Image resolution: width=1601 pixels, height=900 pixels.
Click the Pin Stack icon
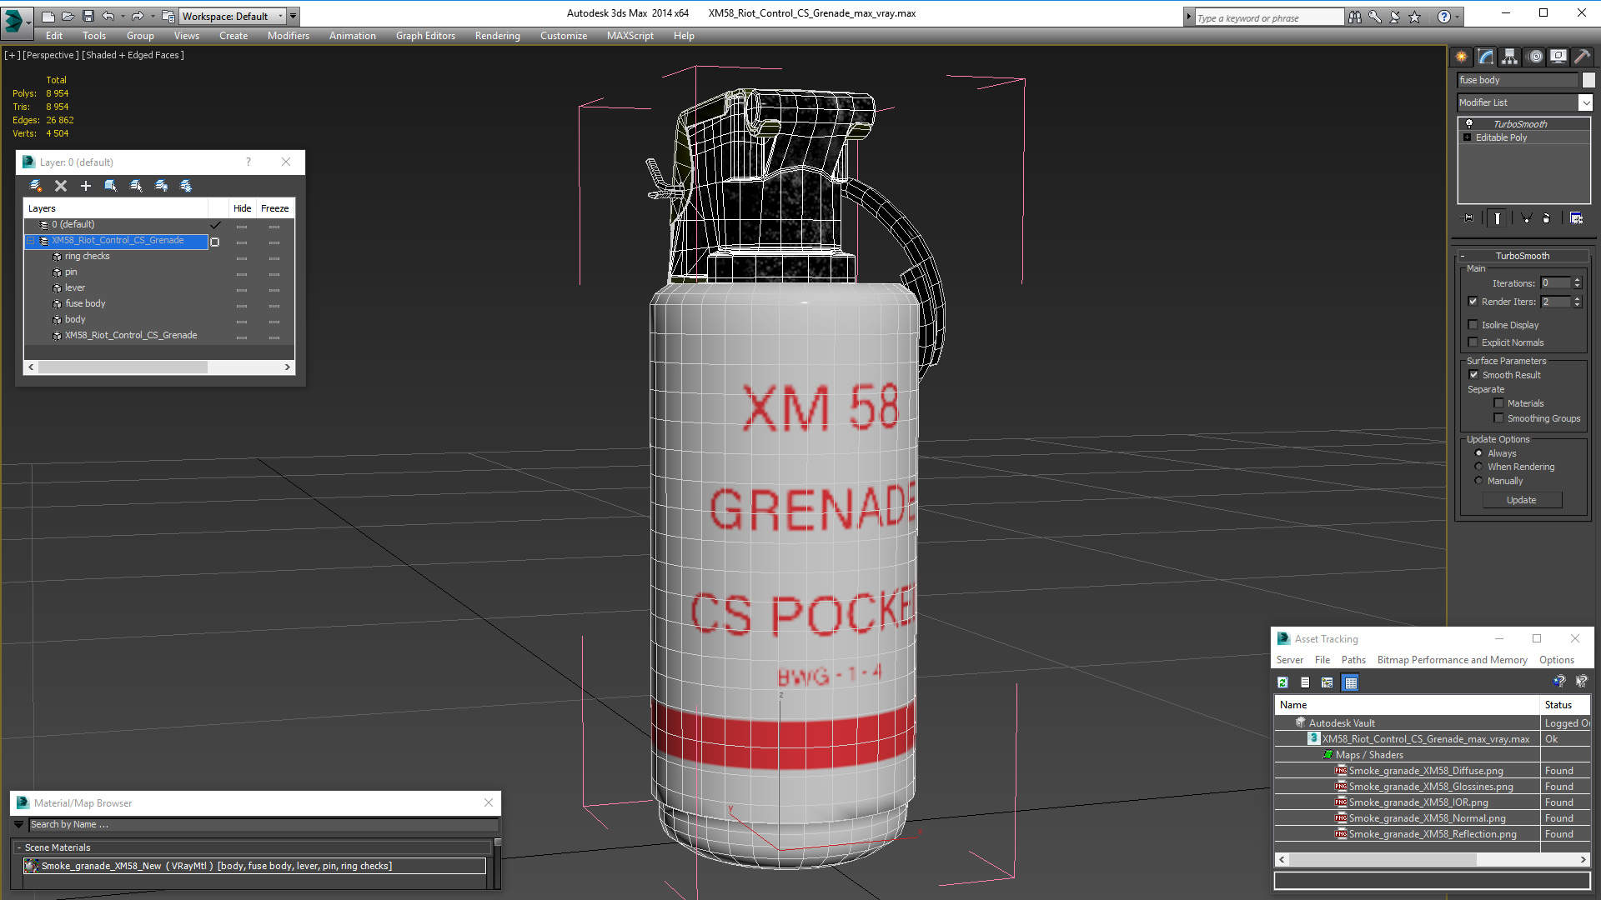coord(1468,218)
